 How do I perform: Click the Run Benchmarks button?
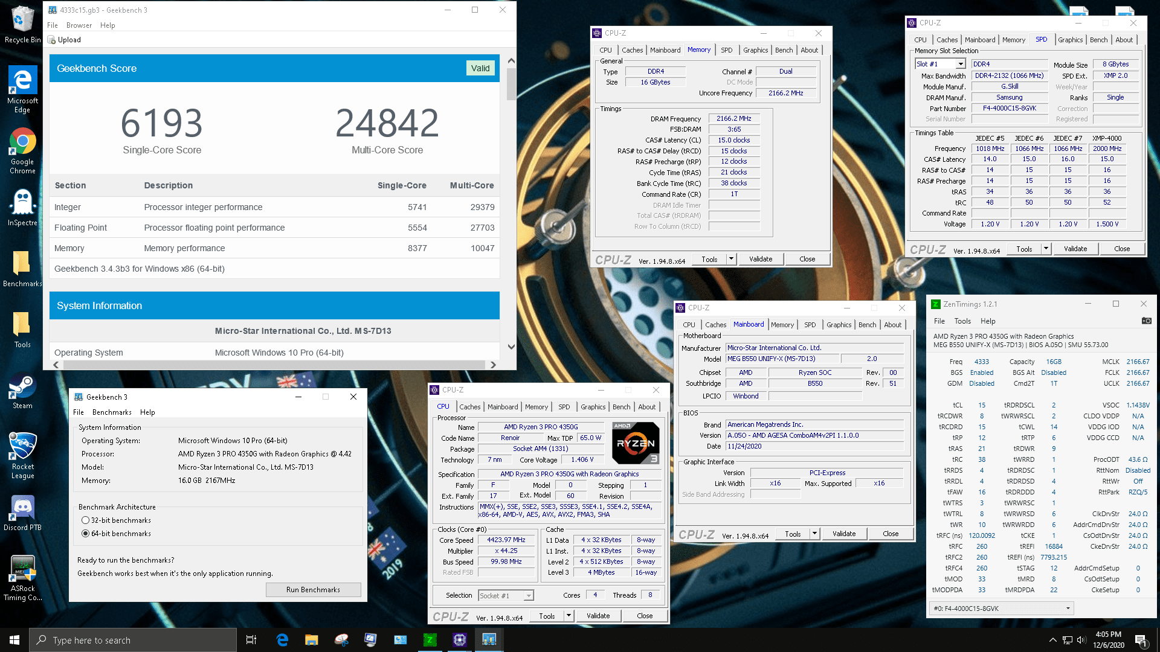(x=313, y=590)
